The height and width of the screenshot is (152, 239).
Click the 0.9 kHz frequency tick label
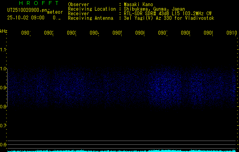pyautogui.click(x=3, y=87)
